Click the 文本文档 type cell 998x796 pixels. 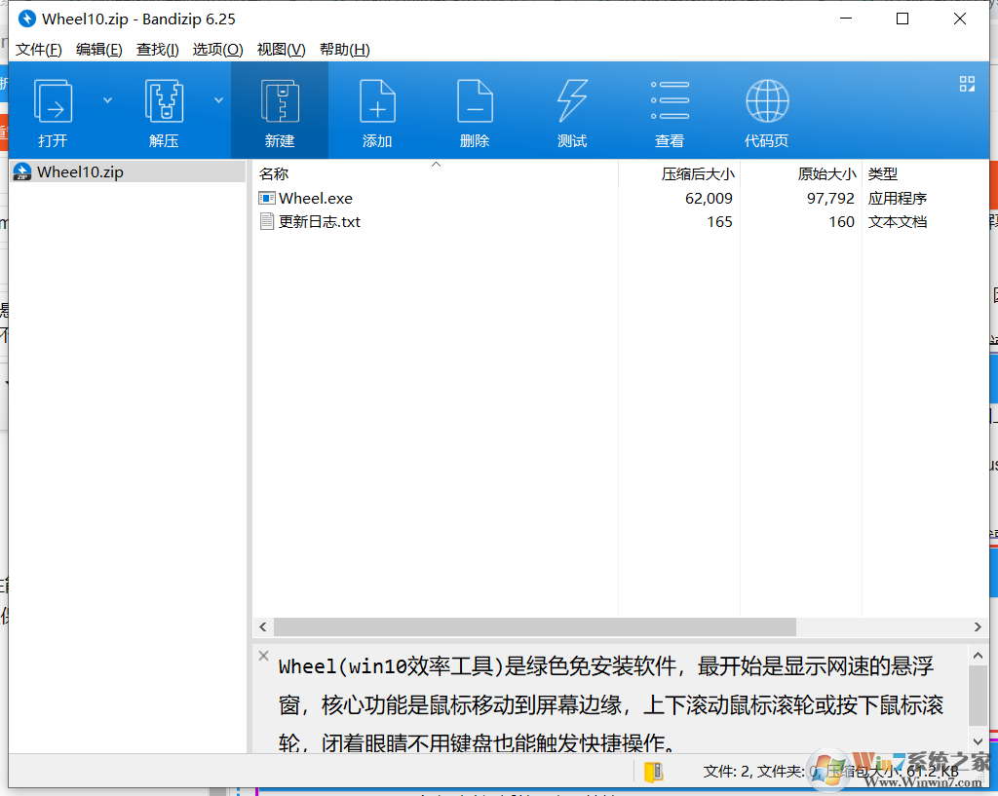coord(897,222)
